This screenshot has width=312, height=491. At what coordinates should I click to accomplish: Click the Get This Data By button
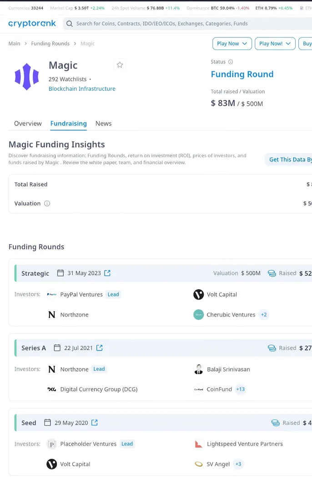pyautogui.click(x=288, y=160)
